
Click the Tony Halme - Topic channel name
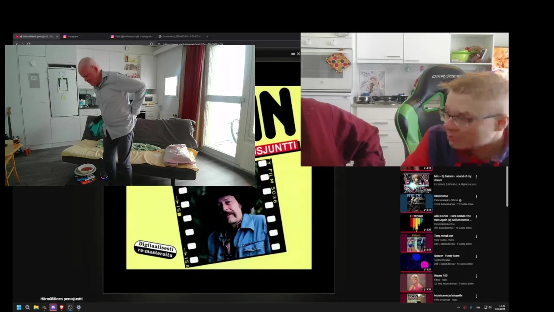(x=444, y=240)
